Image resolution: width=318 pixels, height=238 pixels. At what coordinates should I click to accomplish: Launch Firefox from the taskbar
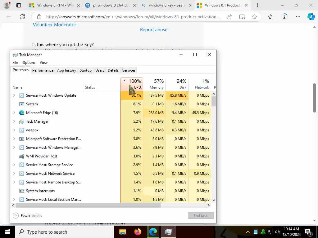point(138,232)
